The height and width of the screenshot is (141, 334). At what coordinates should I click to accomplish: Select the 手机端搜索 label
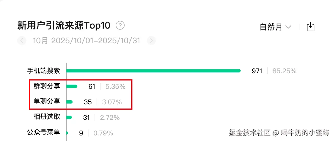pos(43,70)
